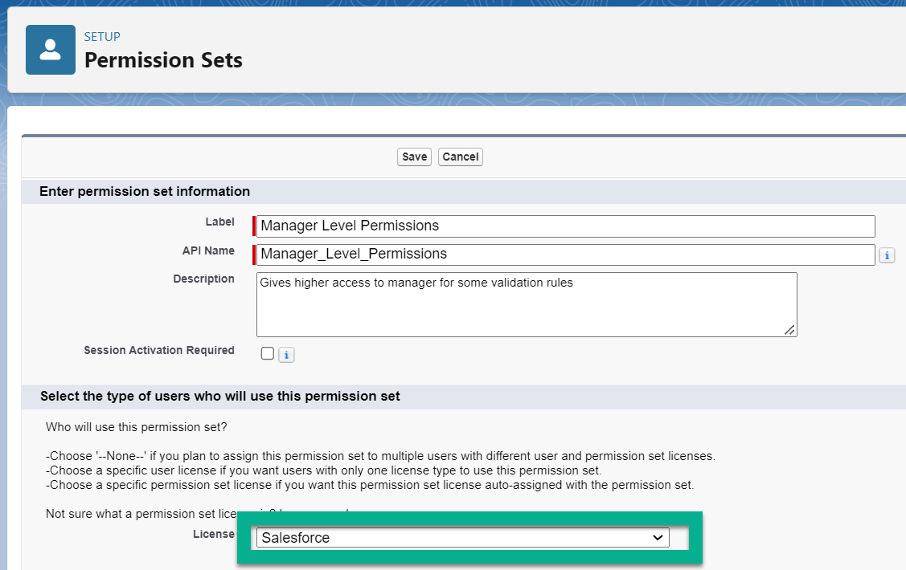Click inside the Label input field
Image resolution: width=906 pixels, height=570 pixels.
pyautogui.click(x=563, y=226)
